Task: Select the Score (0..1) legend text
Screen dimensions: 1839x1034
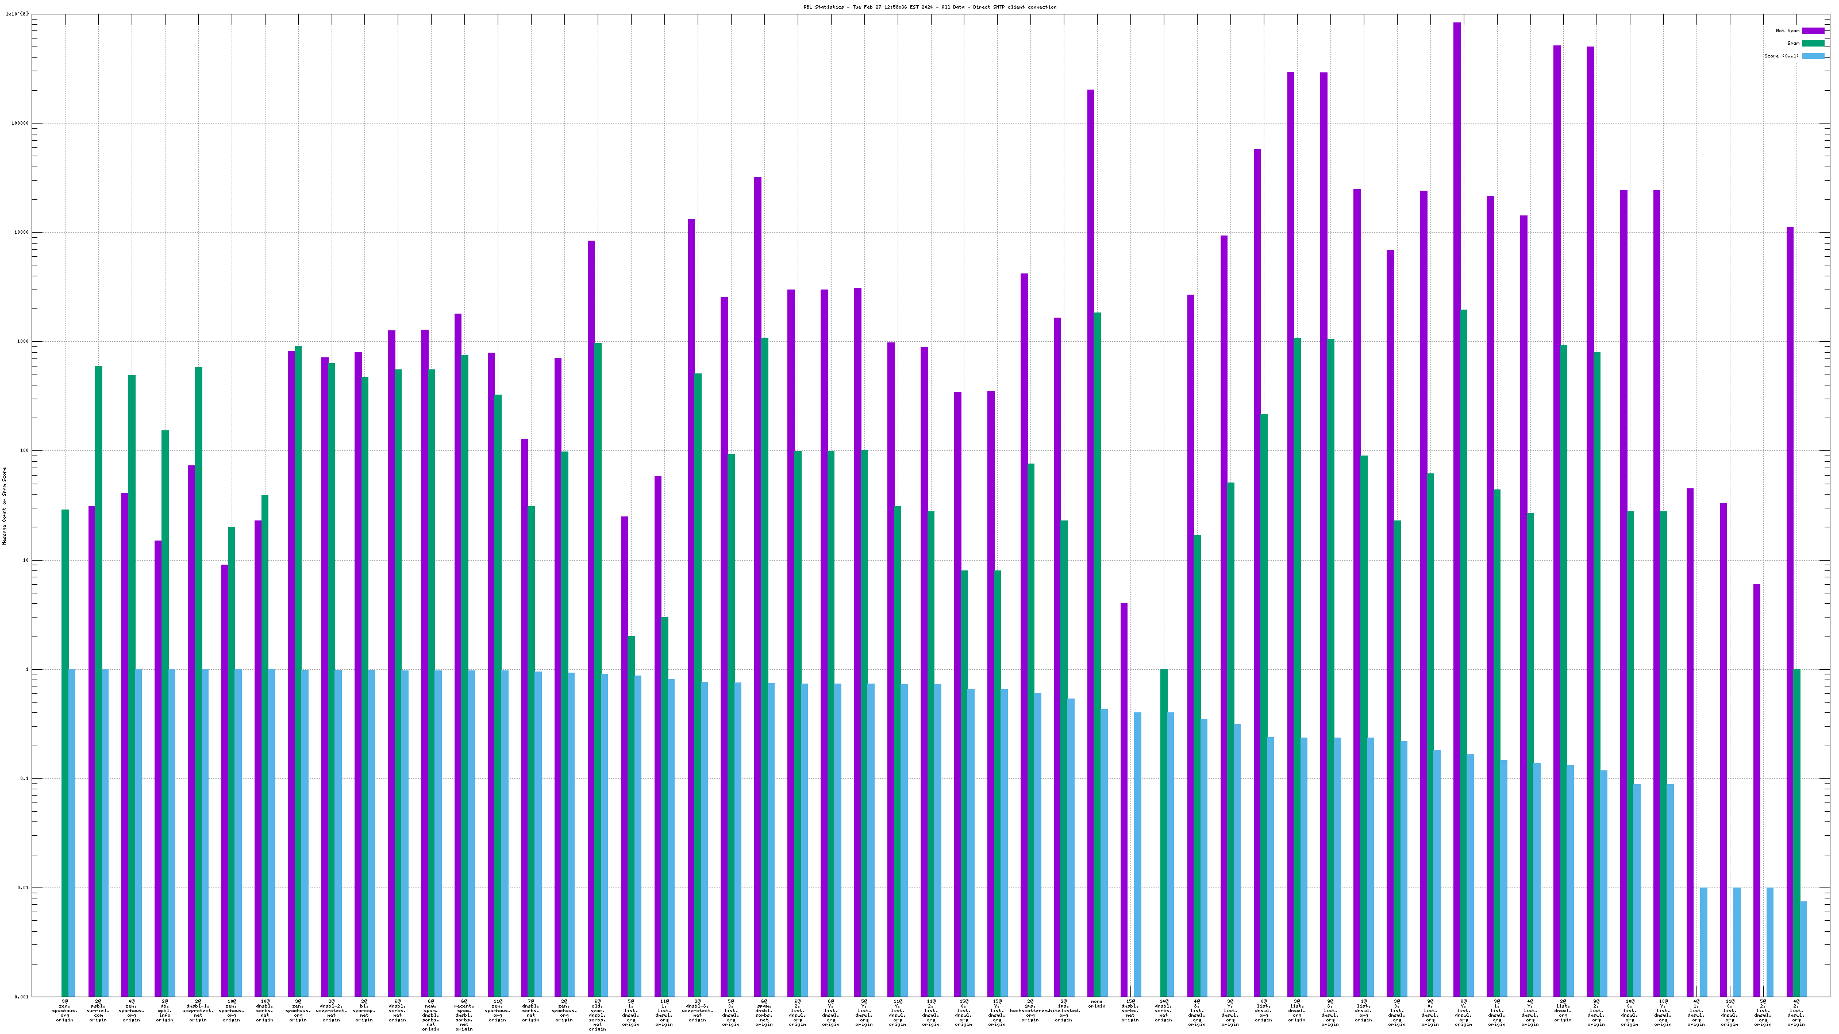Action: (1781, 56)
